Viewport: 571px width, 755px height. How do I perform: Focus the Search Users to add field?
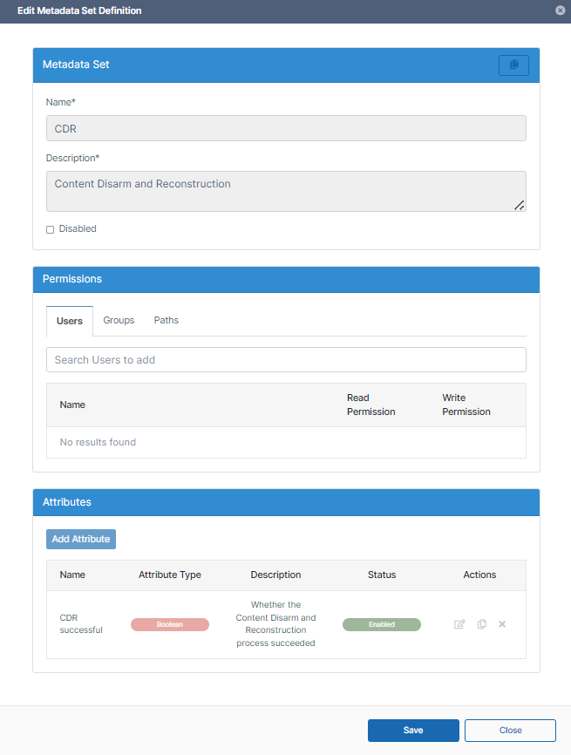(286, 359)
